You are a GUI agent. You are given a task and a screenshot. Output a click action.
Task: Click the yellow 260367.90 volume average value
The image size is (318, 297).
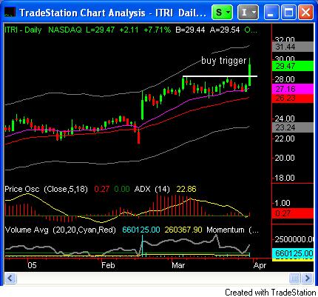coord(183,230)
